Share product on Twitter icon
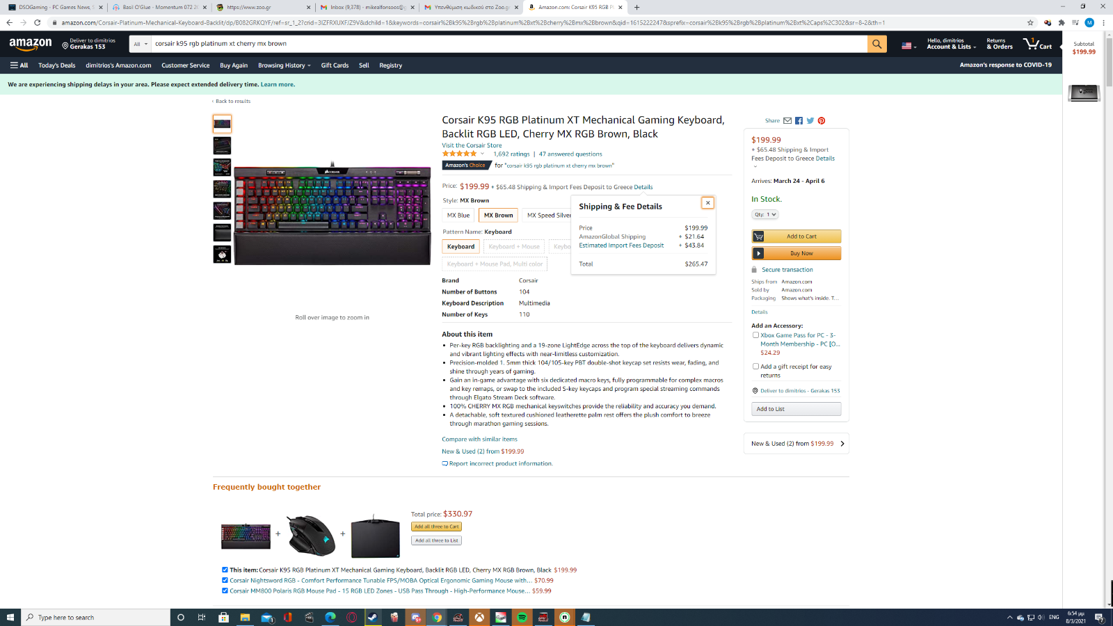Image resolution: width=1113 pixels, height=626 pixels. (810, 120)
